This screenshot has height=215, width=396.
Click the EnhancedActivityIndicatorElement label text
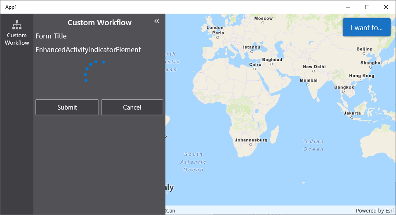(88, 50)
